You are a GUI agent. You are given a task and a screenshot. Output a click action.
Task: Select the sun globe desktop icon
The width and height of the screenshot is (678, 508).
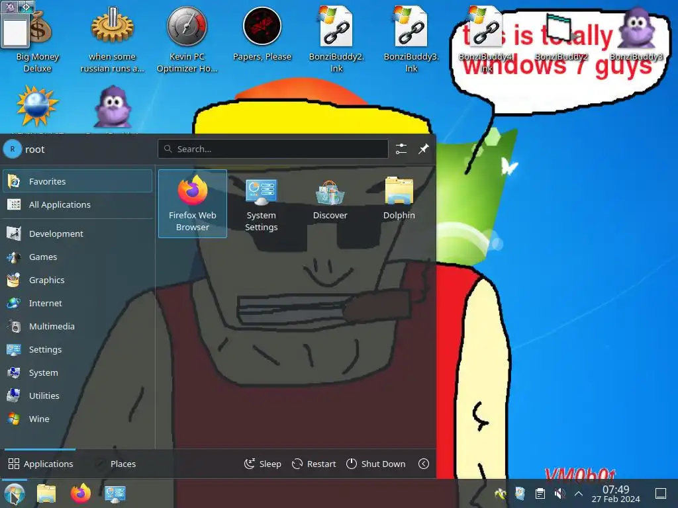click(37, 107)
